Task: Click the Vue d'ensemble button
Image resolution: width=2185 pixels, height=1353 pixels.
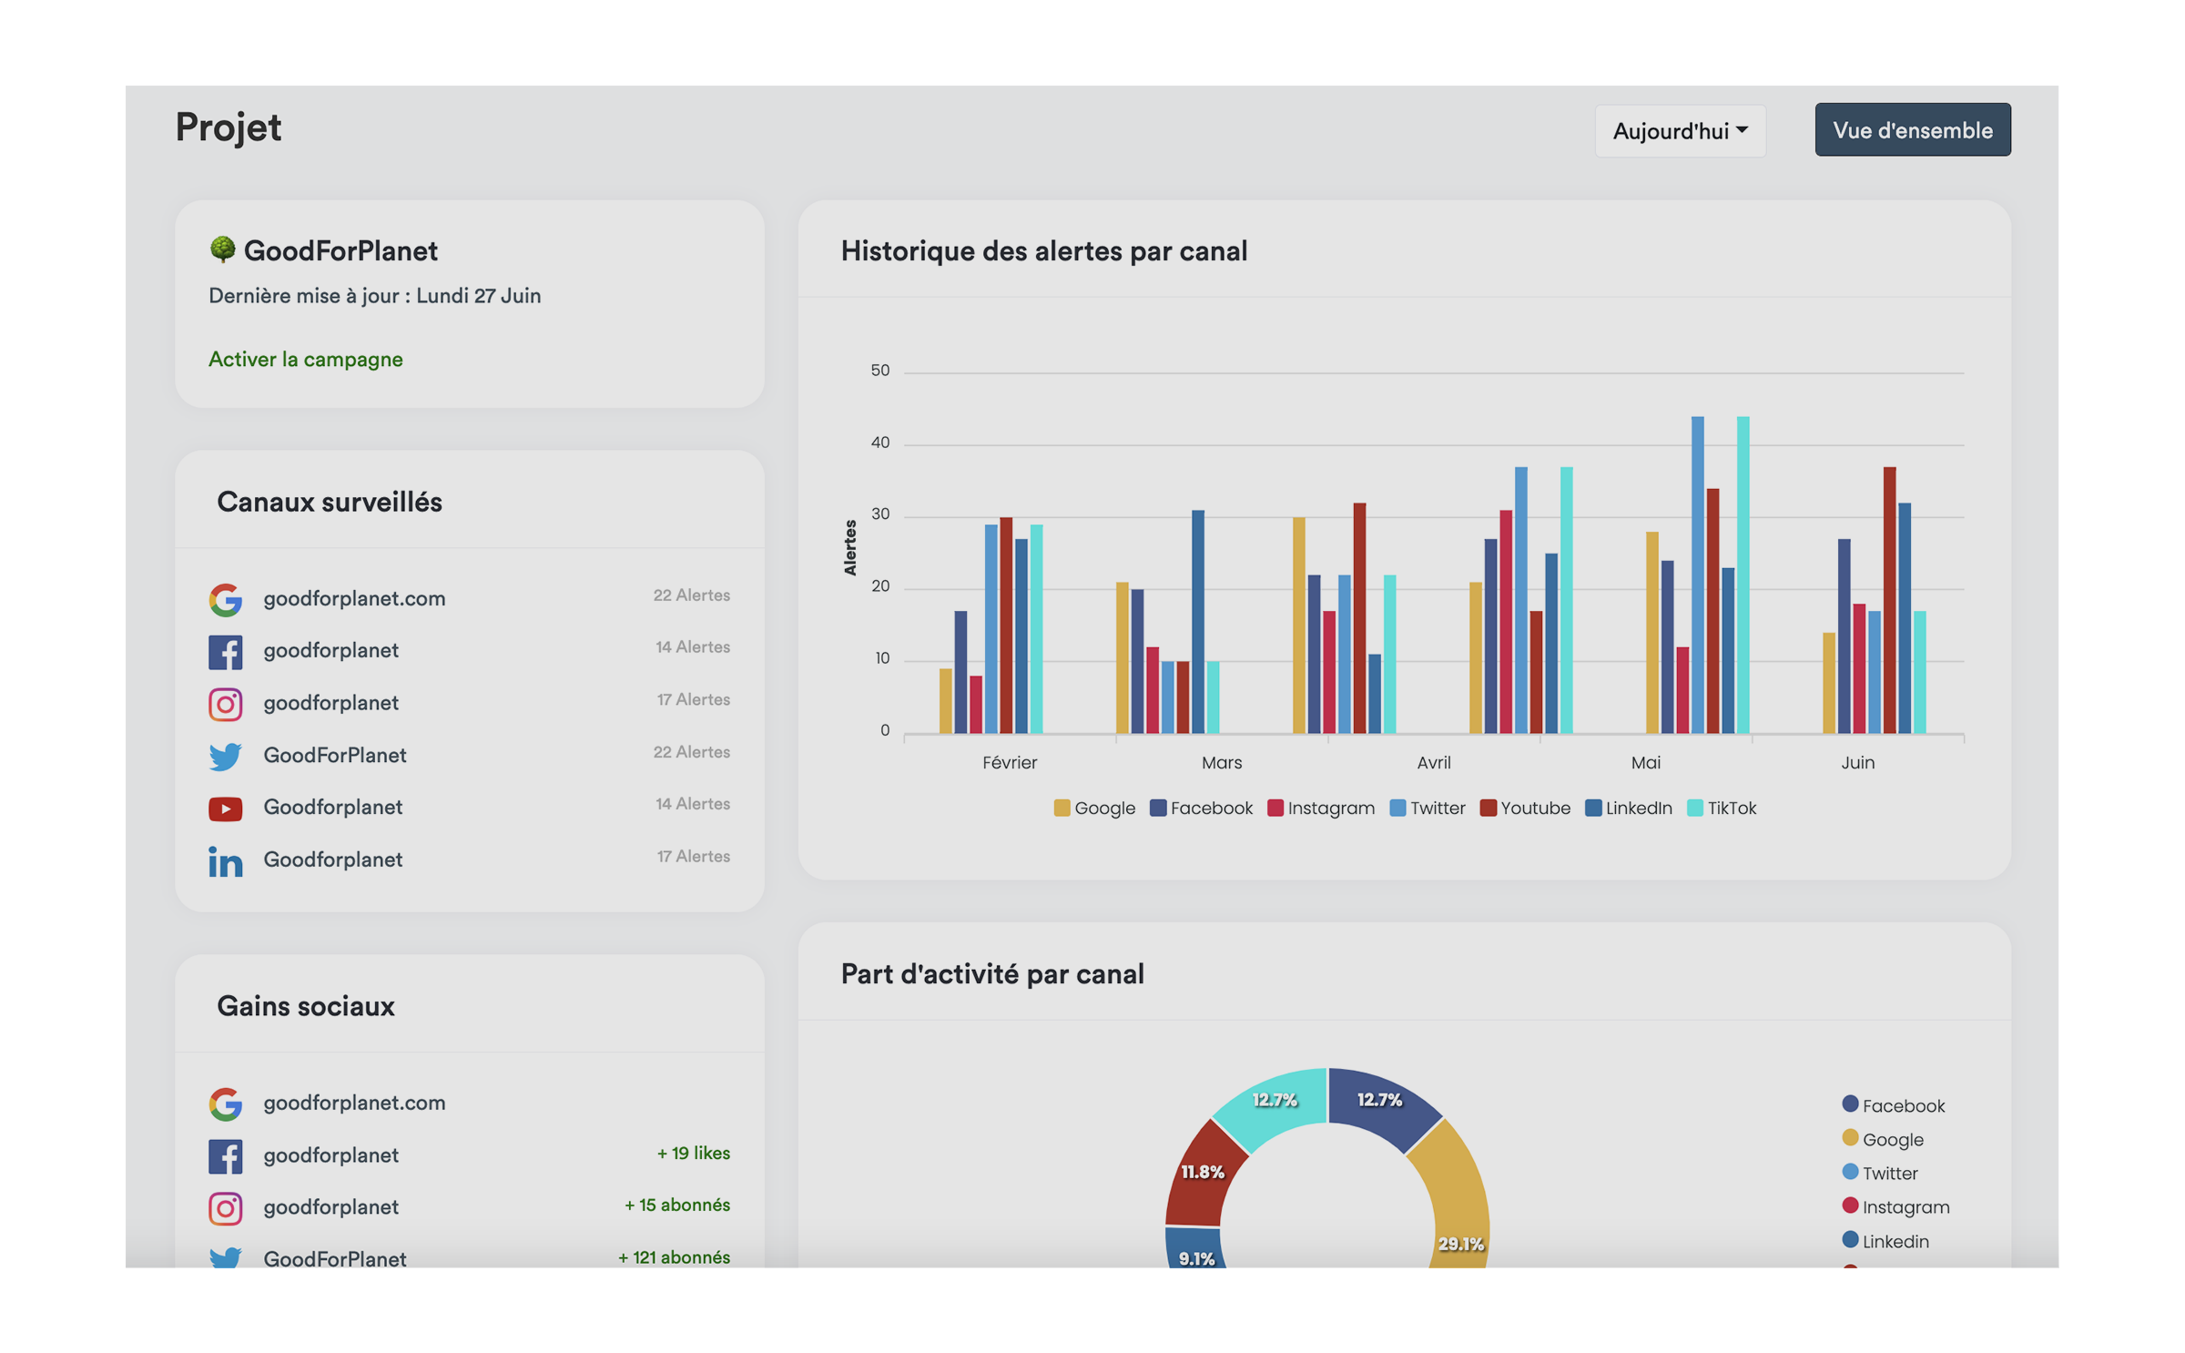Action: 1912,130
